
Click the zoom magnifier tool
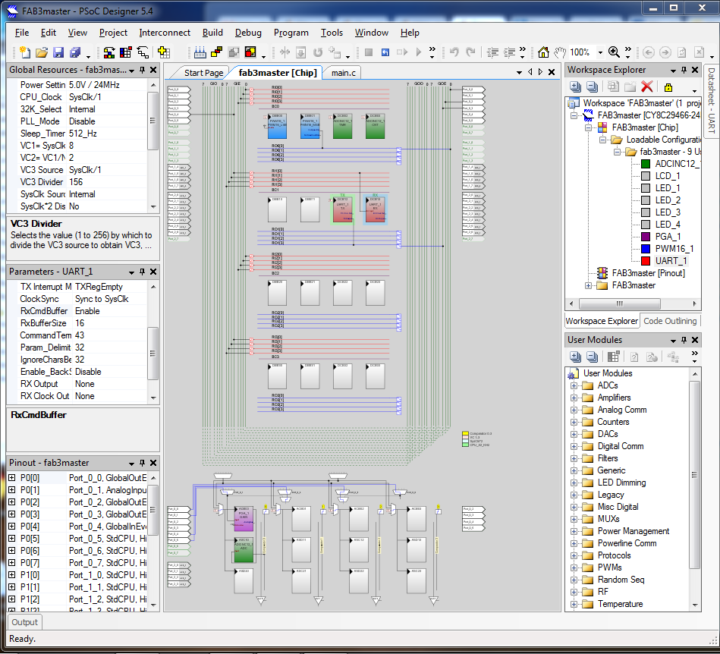click(x=614, y=52)
